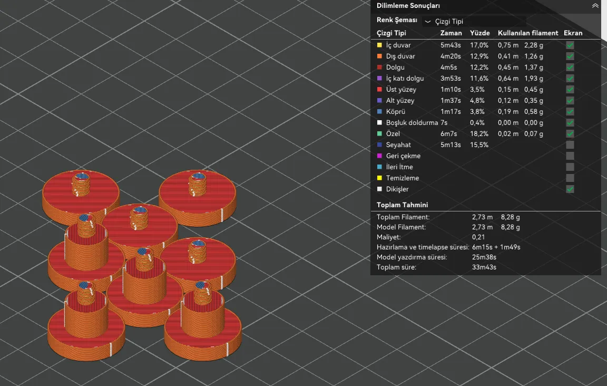Click the Kullanılan filament column header
This screenshot has width=607, height=386.
pyautogui.click(x=528, y=33)
